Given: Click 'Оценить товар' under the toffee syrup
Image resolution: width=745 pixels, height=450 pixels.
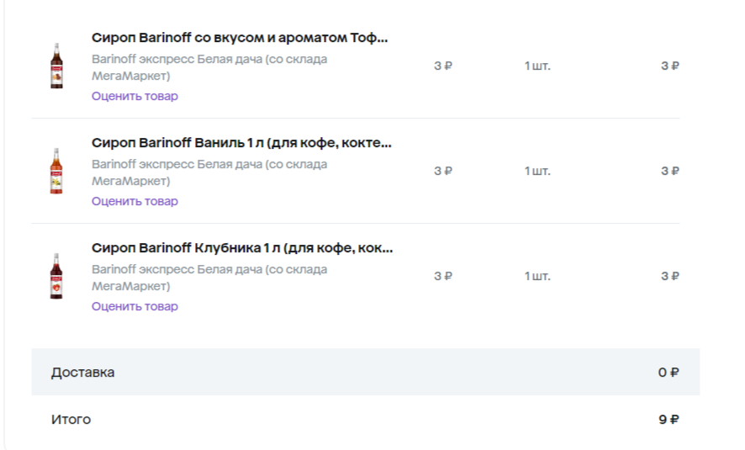Looking at the screenshot, I should tap(135, 96).
